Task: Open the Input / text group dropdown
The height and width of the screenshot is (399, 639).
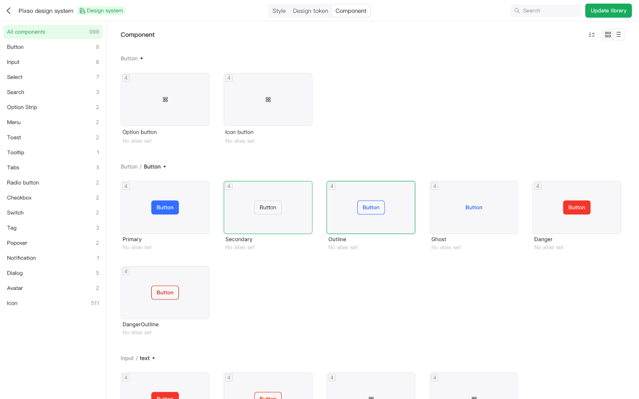Action: click(153, 358)
